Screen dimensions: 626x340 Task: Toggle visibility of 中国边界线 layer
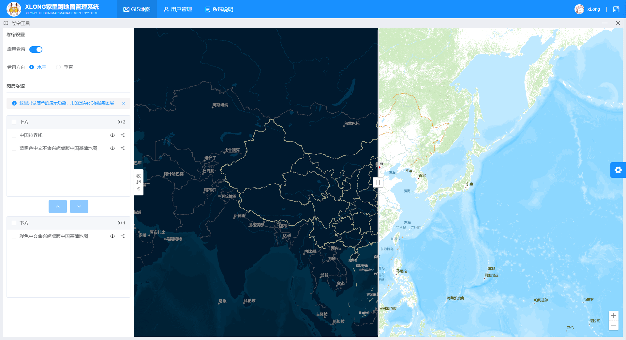pos(112,135)
